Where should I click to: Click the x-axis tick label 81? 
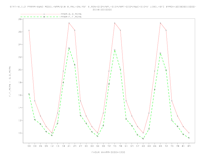pos(183,146)
